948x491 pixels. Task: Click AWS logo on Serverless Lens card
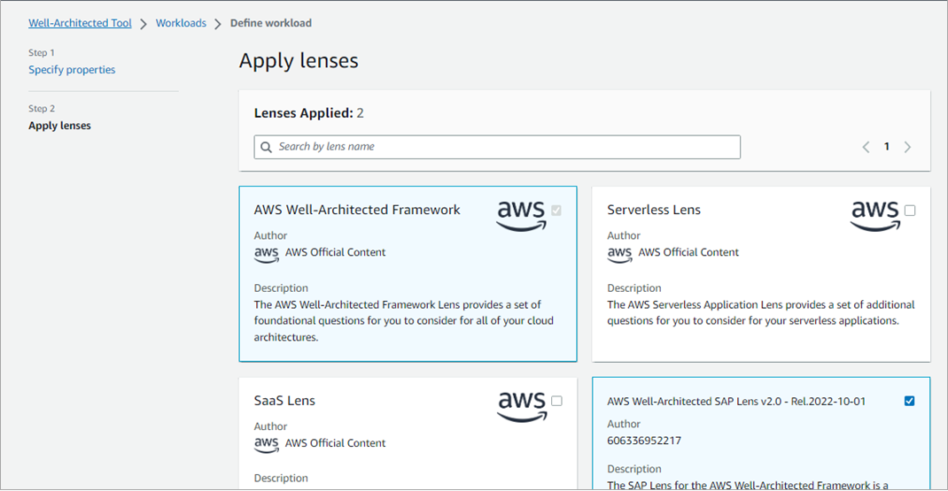[874, 215]
